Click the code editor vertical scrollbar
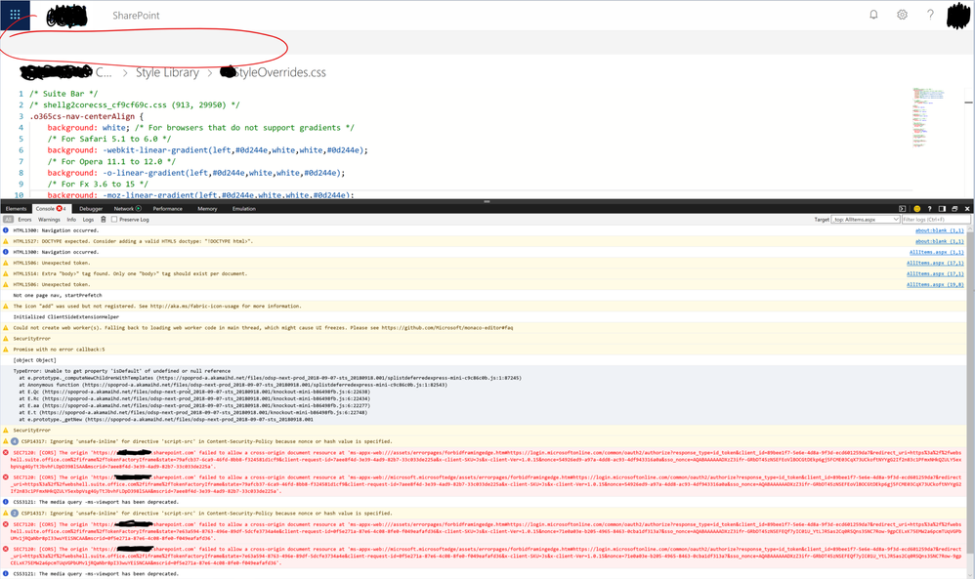The width and height of the screenshot is (975, 579). coord(969,143)
